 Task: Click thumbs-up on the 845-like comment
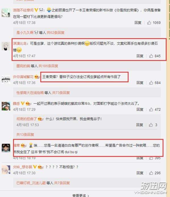tap(151, 56)
